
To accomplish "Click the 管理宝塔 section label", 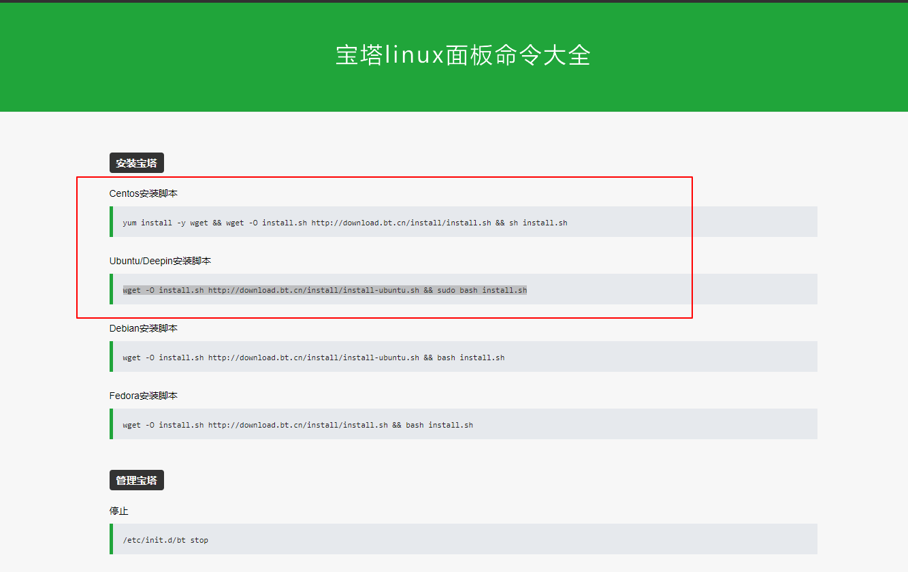I will pos(136,480).
